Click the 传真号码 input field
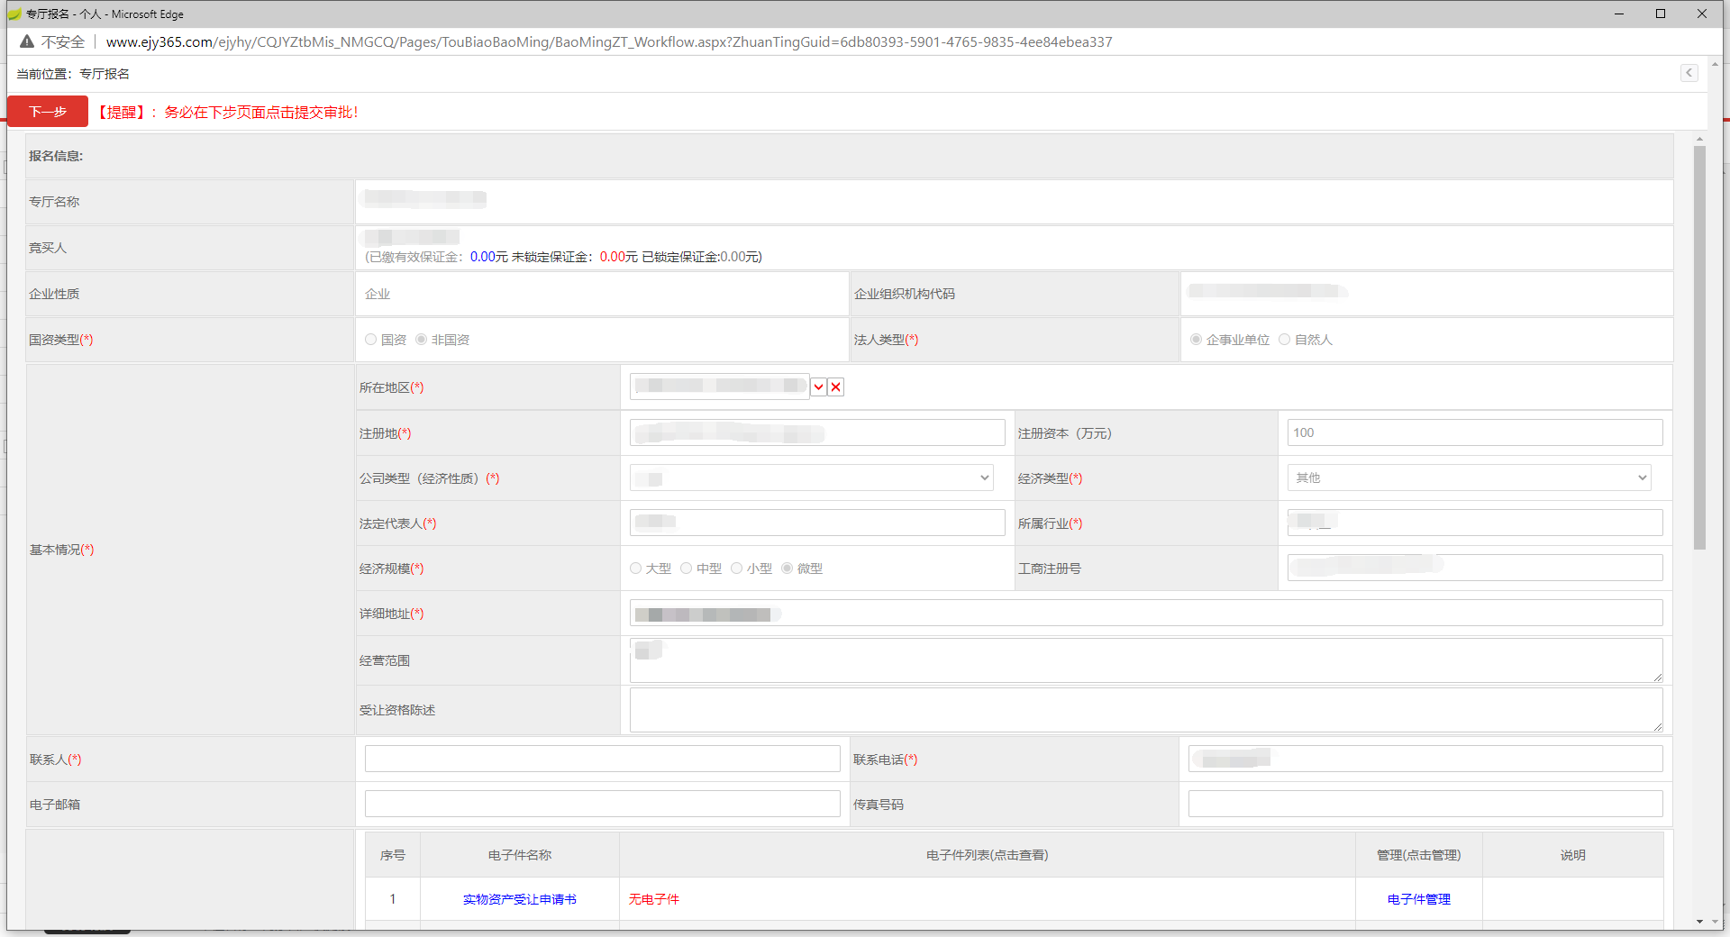 1425,805
